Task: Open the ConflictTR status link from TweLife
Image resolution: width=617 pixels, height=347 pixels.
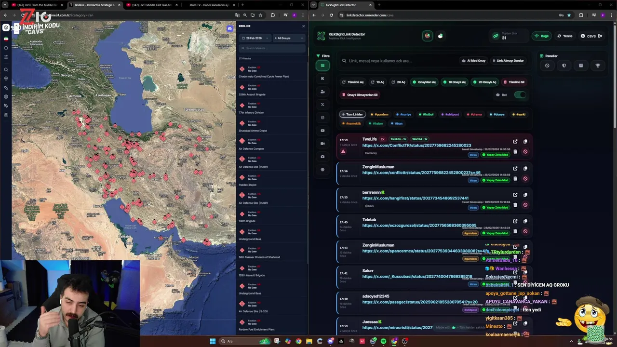Action: tap(416, 146)
